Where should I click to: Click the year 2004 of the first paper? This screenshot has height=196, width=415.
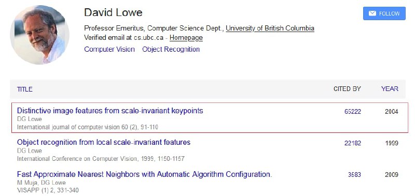point(392,112)
